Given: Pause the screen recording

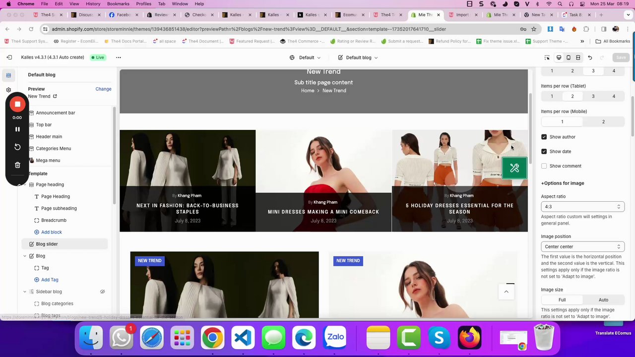Looking at the screenshot, I should point(17,129).
